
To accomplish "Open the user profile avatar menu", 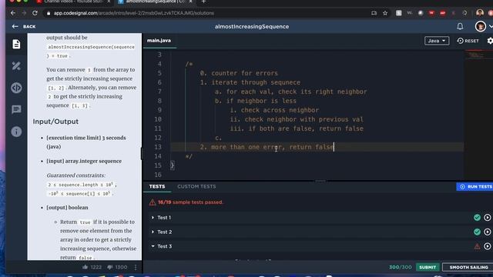I will click(481, 26).
